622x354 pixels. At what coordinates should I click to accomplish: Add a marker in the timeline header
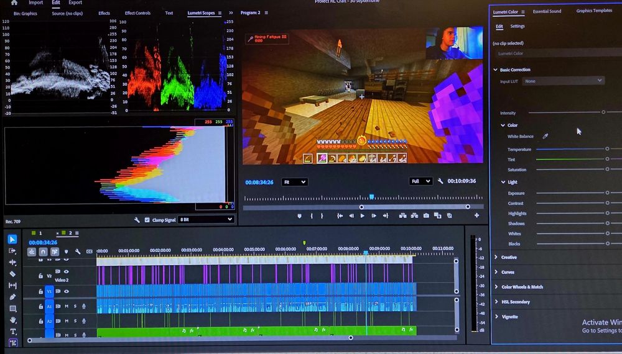67,252
